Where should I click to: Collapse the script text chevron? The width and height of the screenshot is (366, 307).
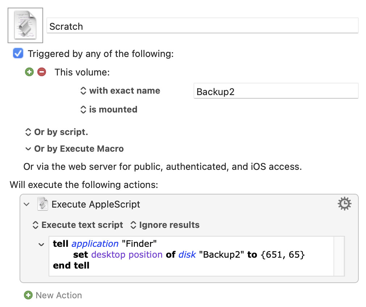42,244
